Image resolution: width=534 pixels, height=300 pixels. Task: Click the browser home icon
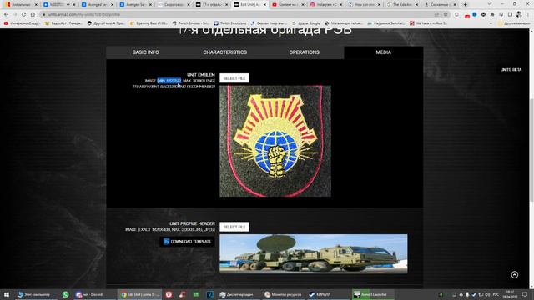pyautogui.click(x=33, y=15)
